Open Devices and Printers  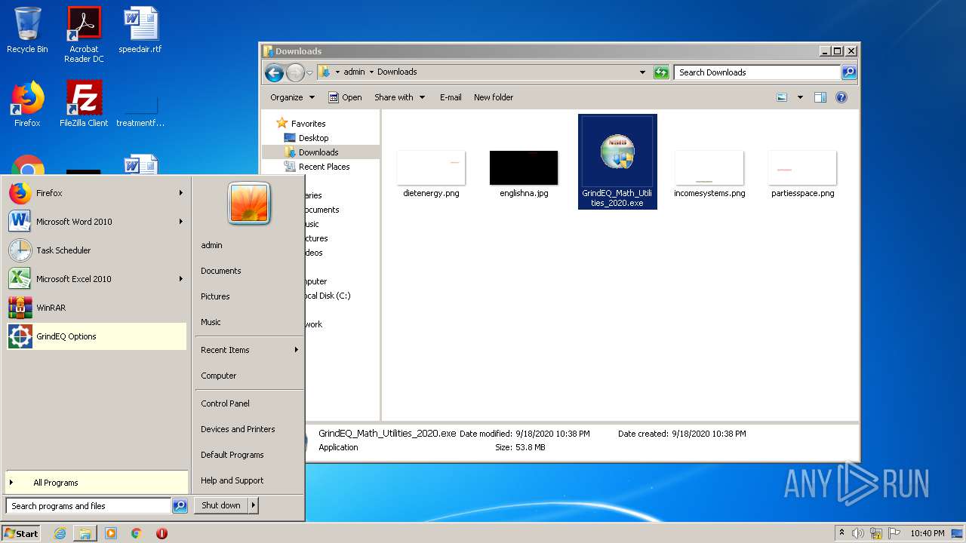click(x=238, y=429)
